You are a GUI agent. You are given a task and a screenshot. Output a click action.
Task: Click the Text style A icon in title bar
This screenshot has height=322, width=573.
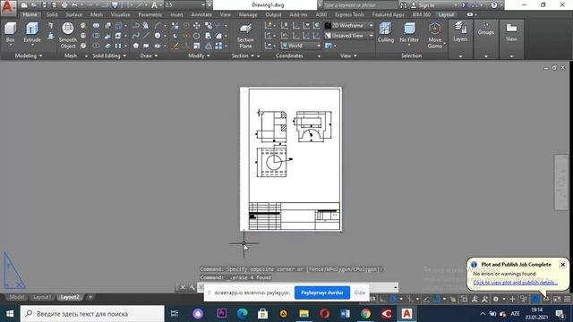pyautogui.click(x=154, y=5)
